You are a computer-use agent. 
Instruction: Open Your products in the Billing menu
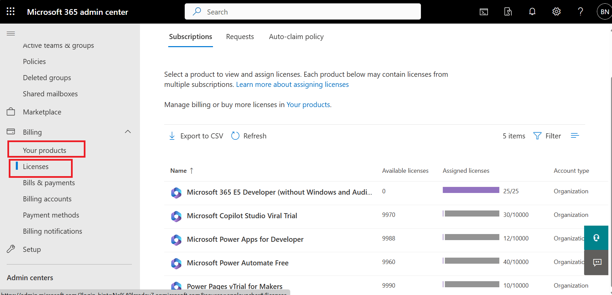(44, 151)
